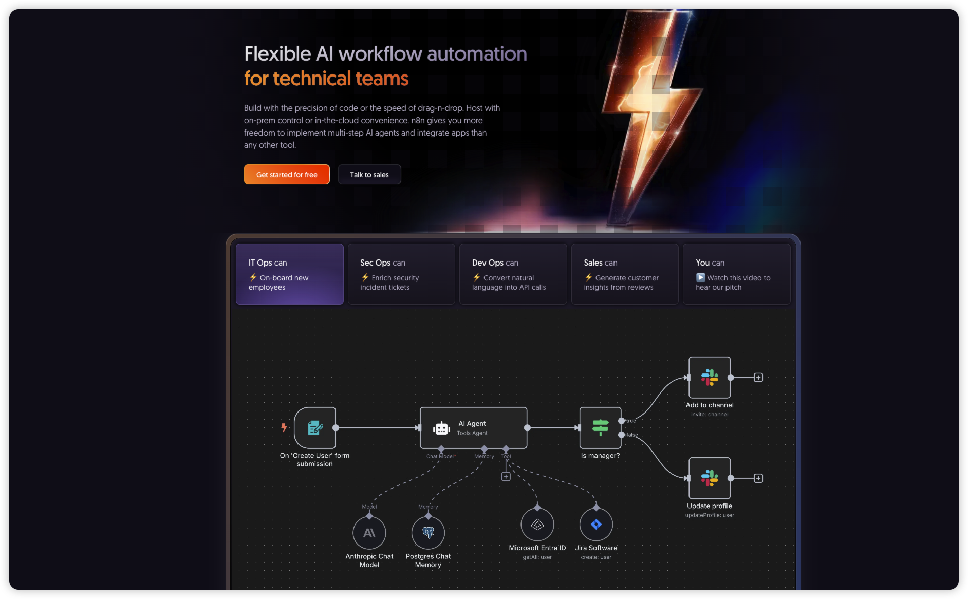
Task: Click the form trigger output connector dot
Action: [x=336, y=428]
